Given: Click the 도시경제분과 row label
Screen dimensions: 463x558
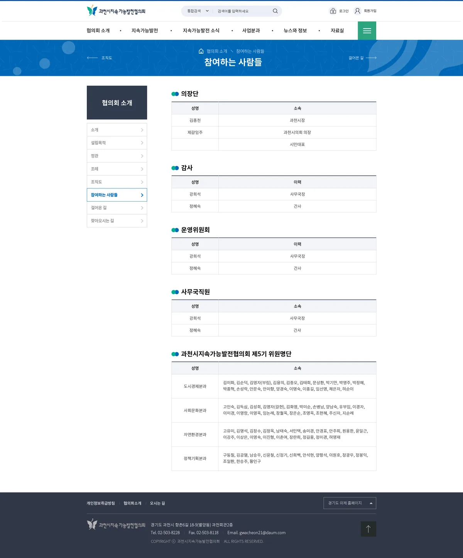Looking at the screenshot, I should click(x=195, y=386).
